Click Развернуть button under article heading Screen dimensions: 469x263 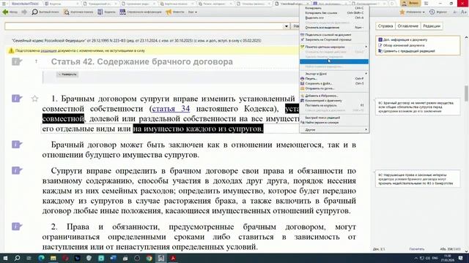(67, 75)
